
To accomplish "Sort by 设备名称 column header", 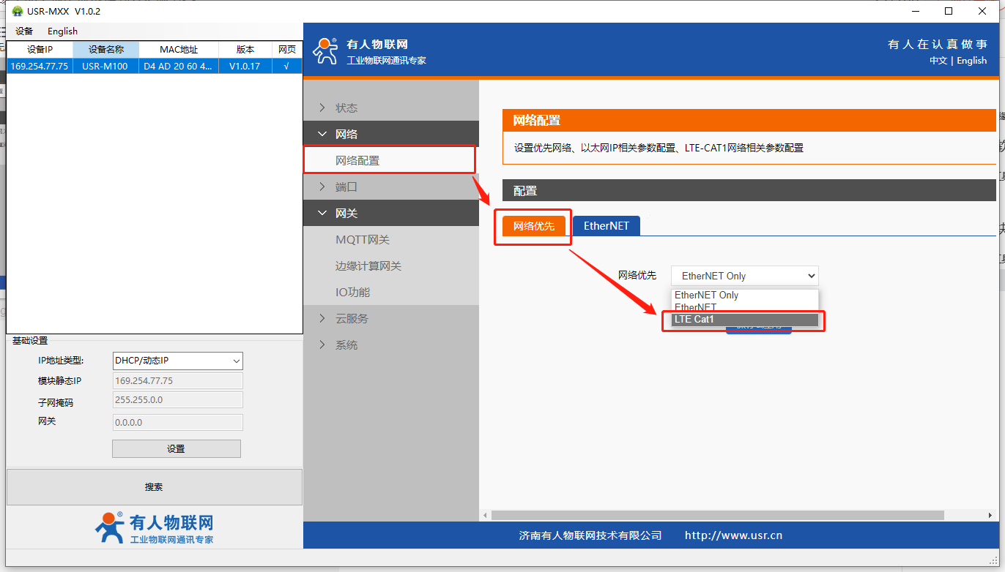I will tap(105, 50).
